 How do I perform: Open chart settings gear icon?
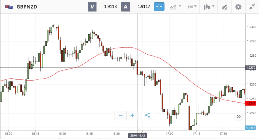[x=238, y=7]
